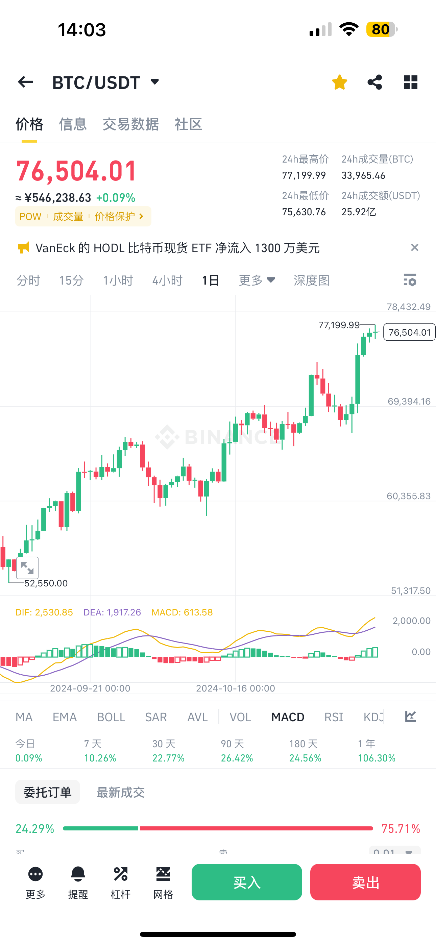Toggle the favorite star for BTC/USDT

339,82
